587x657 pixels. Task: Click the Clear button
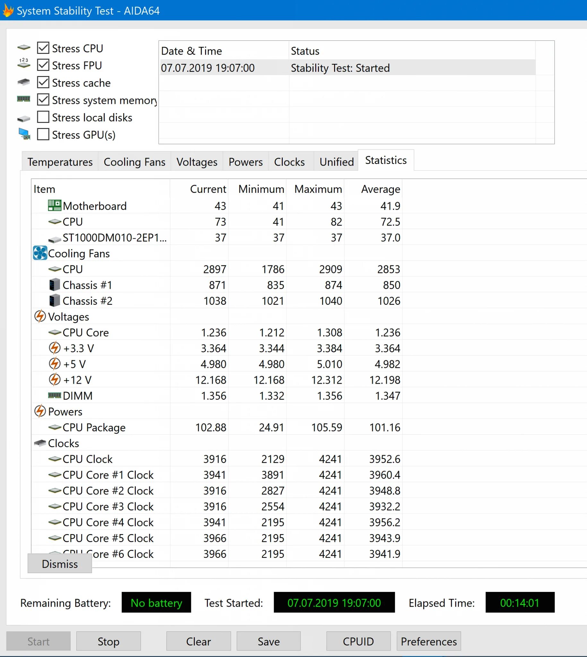198,641
